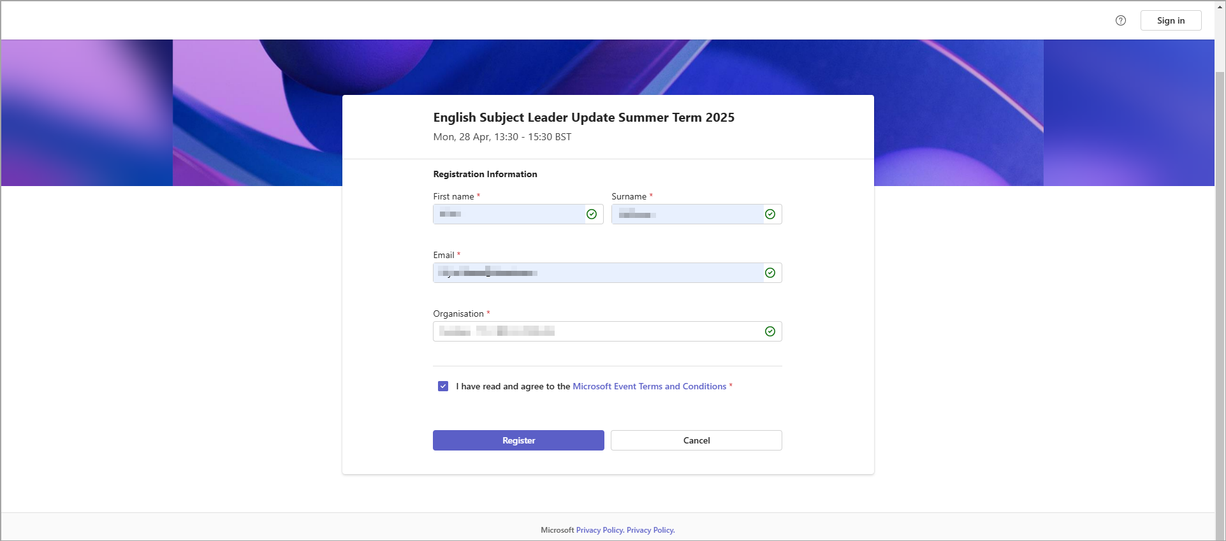
Task: Select the Email input box
Action: pos(599,273)
